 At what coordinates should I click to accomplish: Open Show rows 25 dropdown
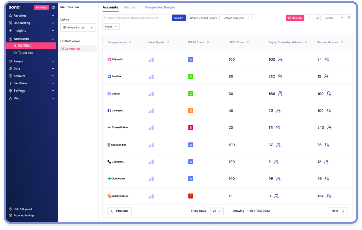pyautogui.click(x=217, y=211)
